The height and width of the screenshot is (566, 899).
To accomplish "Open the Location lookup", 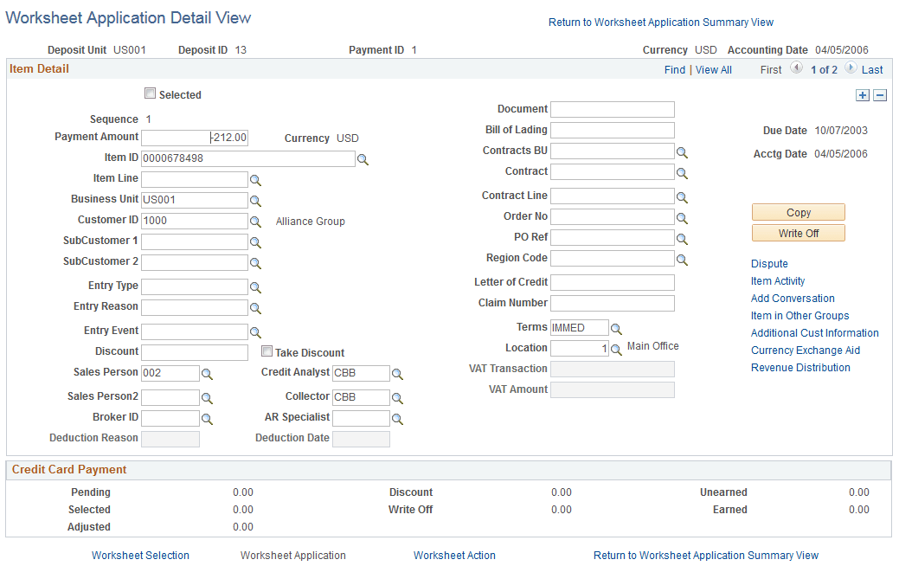I will point(614,348).
